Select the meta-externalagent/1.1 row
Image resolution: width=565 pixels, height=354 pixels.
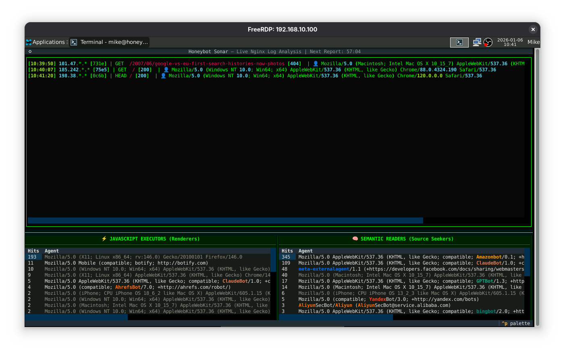tap(402, 269)
